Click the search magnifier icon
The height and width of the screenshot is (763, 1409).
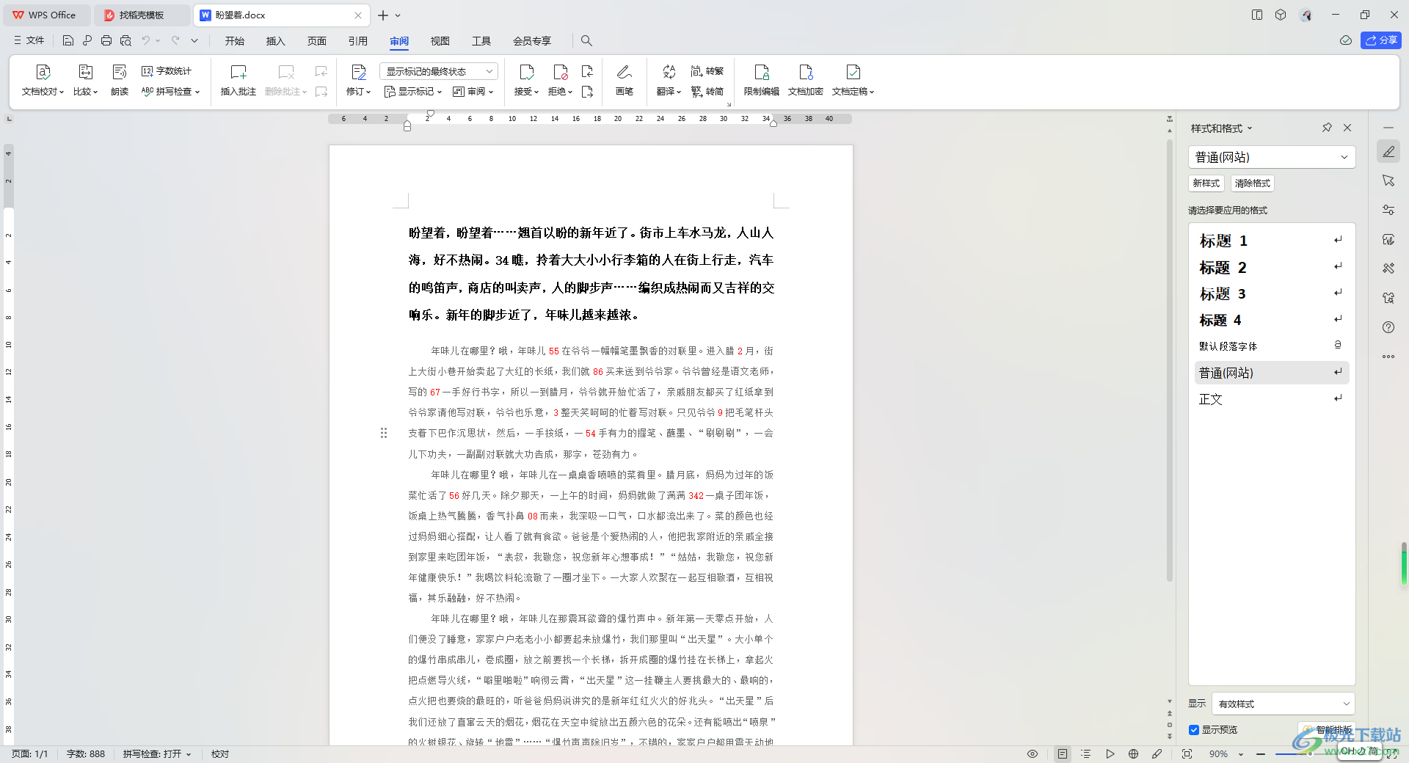pyautogui.click(x=586, y=41)
